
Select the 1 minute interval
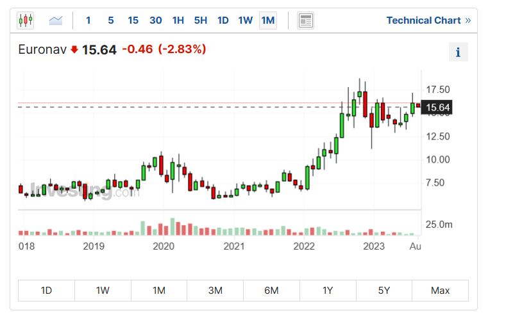point(88,20)
